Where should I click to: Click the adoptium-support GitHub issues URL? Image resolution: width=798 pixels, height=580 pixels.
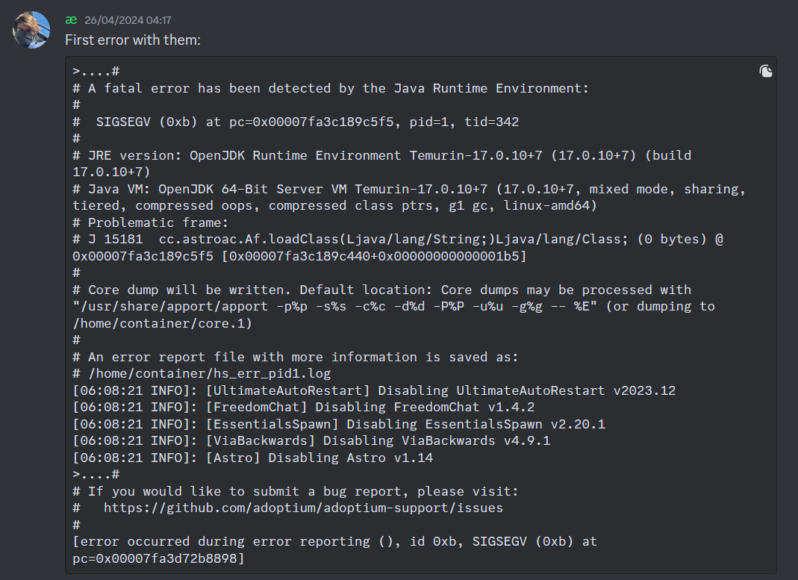[303, 508]
